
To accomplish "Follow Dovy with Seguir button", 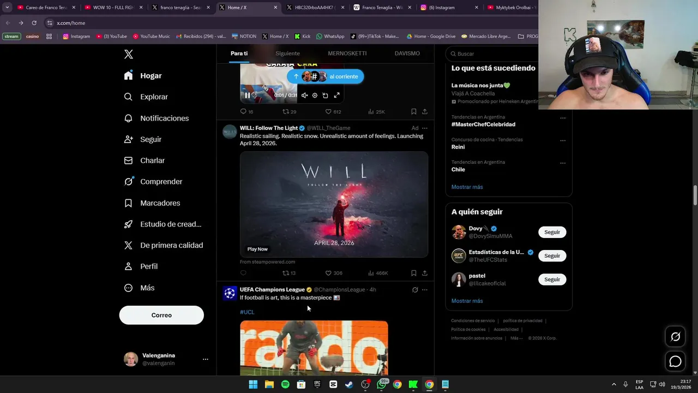I will (x=552, y=232).
